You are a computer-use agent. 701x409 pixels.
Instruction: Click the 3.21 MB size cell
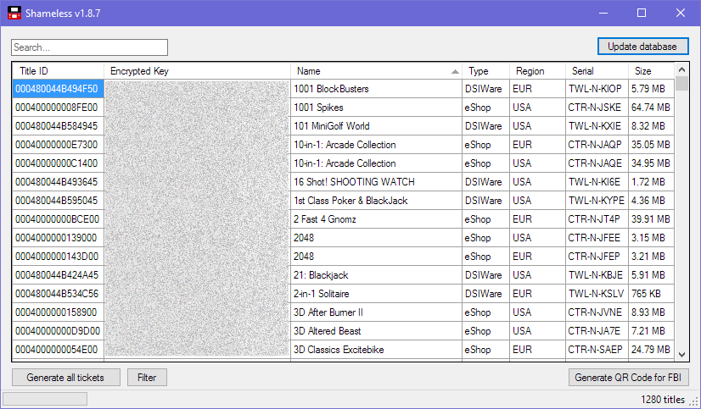click(651, 257)
